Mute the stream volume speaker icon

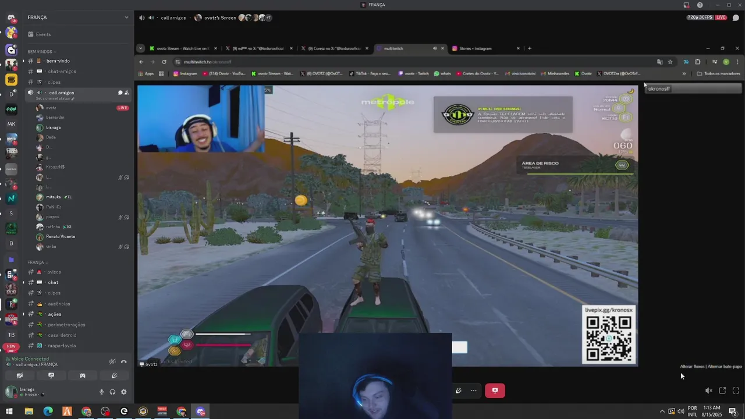(708, 390)
